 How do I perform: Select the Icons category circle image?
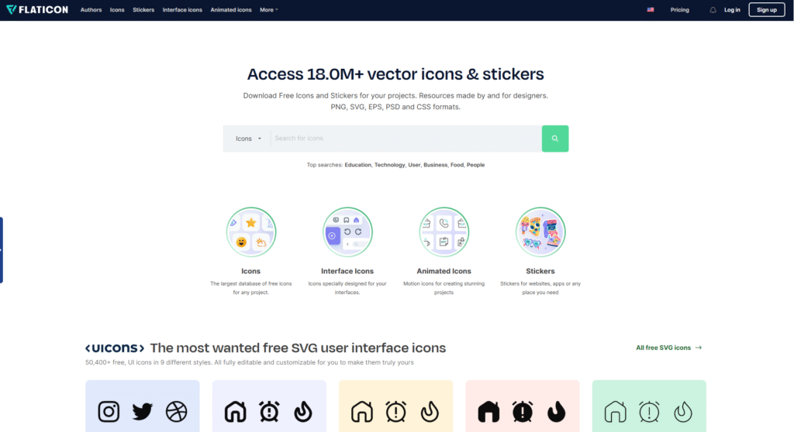point(250,232)
